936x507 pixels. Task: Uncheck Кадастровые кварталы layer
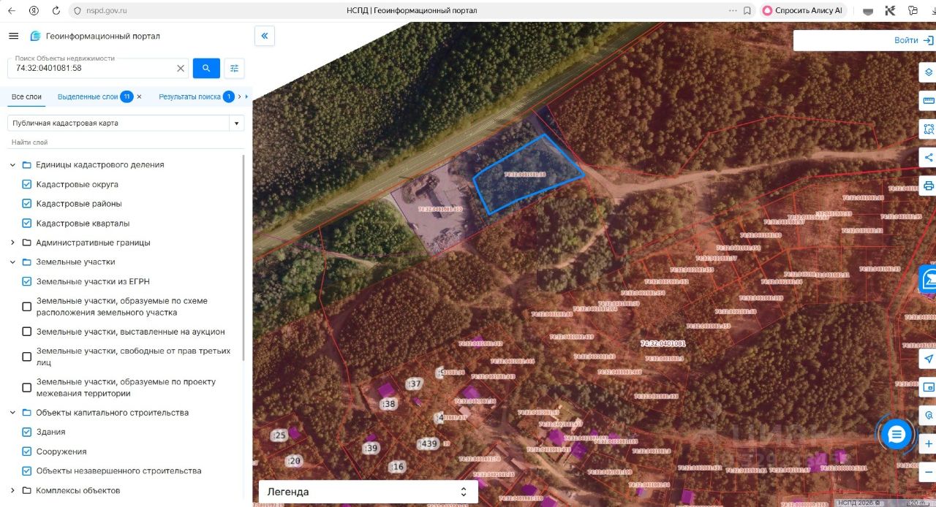[x=27, y=223]
